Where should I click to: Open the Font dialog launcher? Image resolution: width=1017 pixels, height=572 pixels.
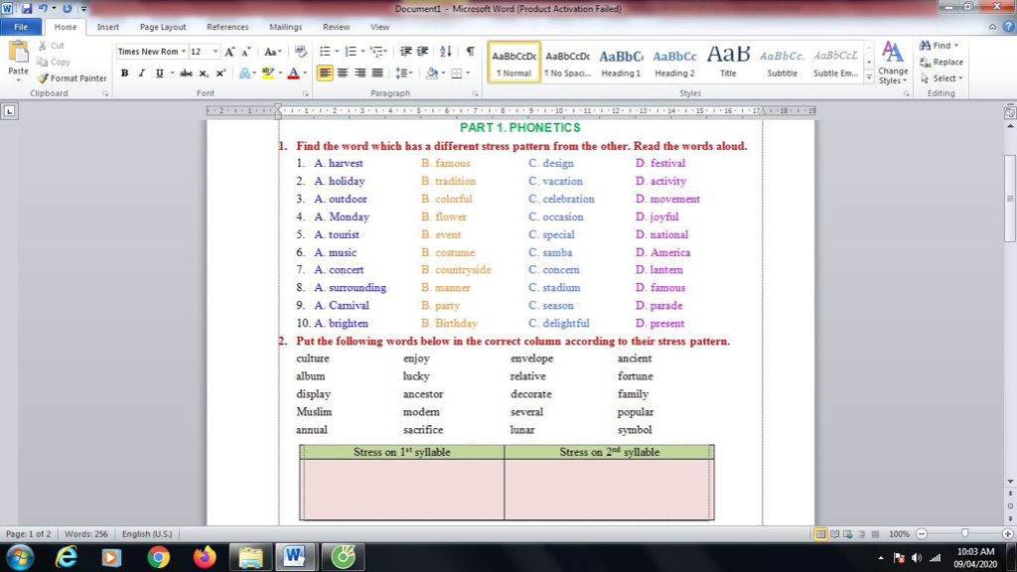tap(306, 93)
